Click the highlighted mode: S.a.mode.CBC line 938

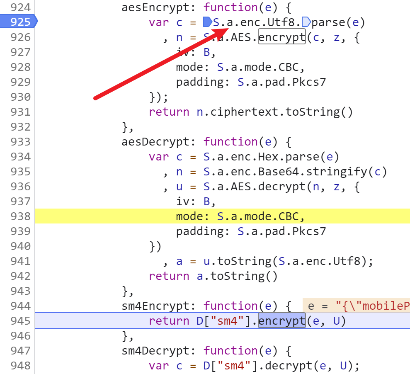pos(222,216)
